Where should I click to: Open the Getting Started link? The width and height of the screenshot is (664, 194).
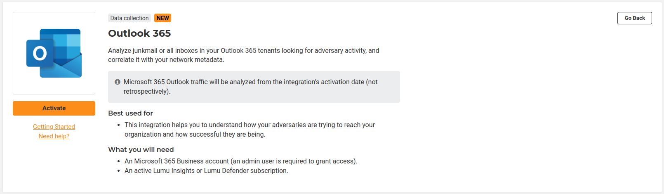coord(54,127)
